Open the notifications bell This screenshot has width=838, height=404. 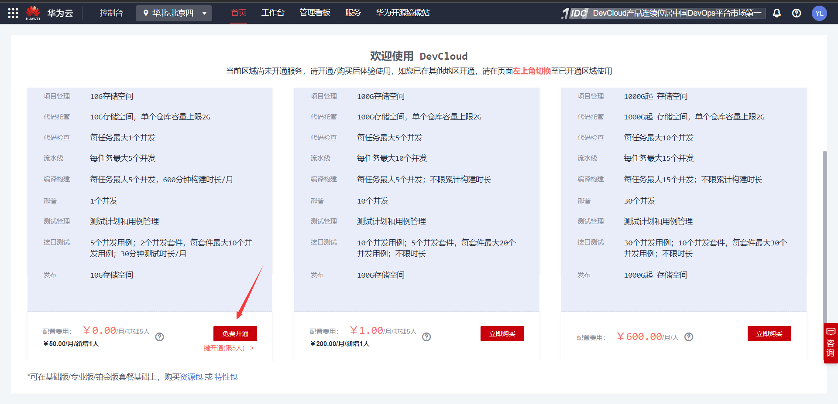776,13
